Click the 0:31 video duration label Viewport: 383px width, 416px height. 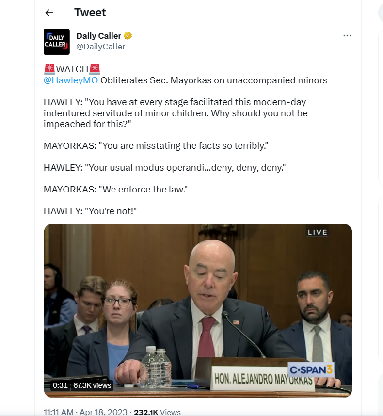60,385
